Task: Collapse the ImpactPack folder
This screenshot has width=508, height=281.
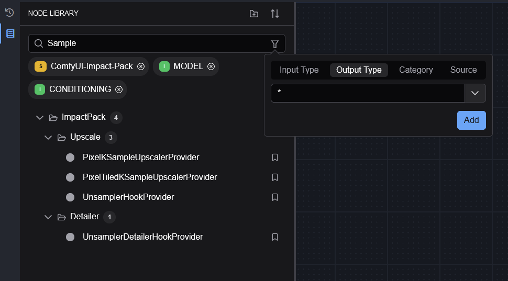Action: pos(40,118)
